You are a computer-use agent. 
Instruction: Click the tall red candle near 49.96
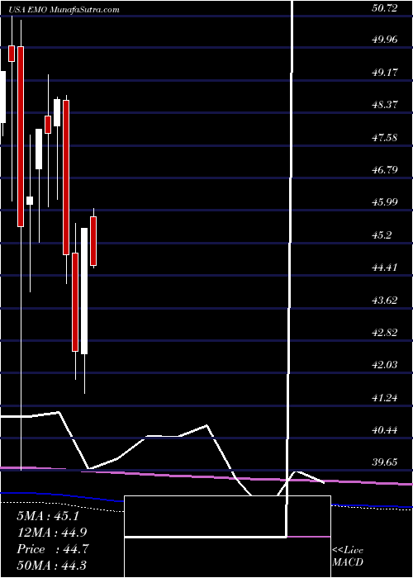click(21, 136)
